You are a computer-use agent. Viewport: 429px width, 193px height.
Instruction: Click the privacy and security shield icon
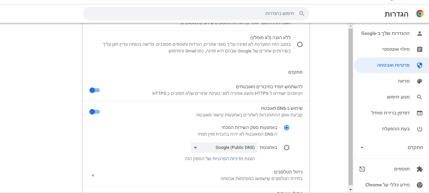(419, 65)
